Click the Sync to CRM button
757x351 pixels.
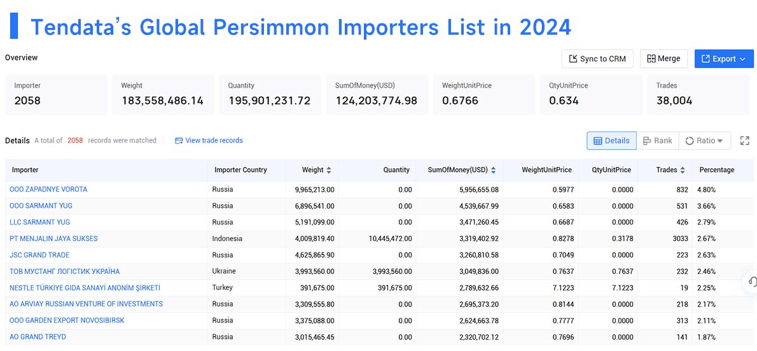597,59
